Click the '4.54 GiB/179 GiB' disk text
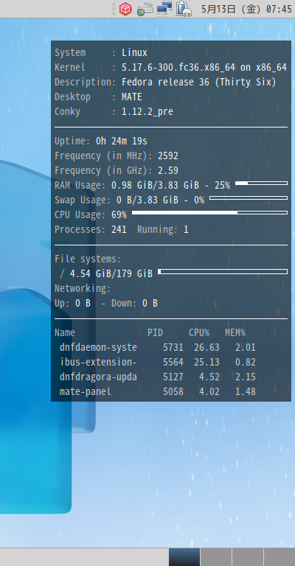This screenshot has width=295, height=566. coord(111,274)
